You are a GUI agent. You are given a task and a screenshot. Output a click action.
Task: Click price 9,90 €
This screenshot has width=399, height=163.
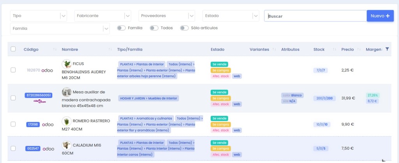[347, 125]
